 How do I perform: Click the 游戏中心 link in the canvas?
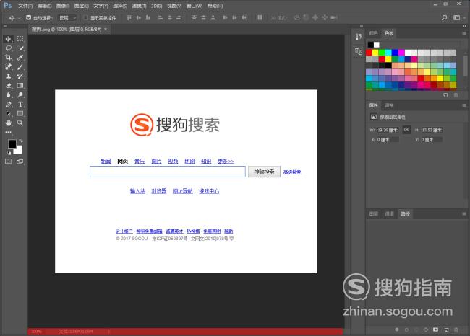pyautogui.click(x=209, y=191)
